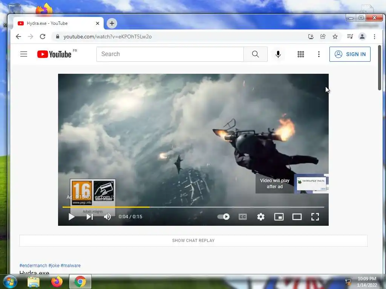Bookmark this tab with star
The image size is (386, 289).
pos(335,37)
